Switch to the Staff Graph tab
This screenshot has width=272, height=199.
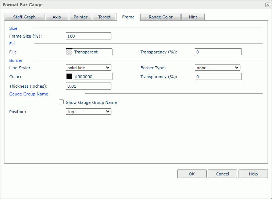24,17
